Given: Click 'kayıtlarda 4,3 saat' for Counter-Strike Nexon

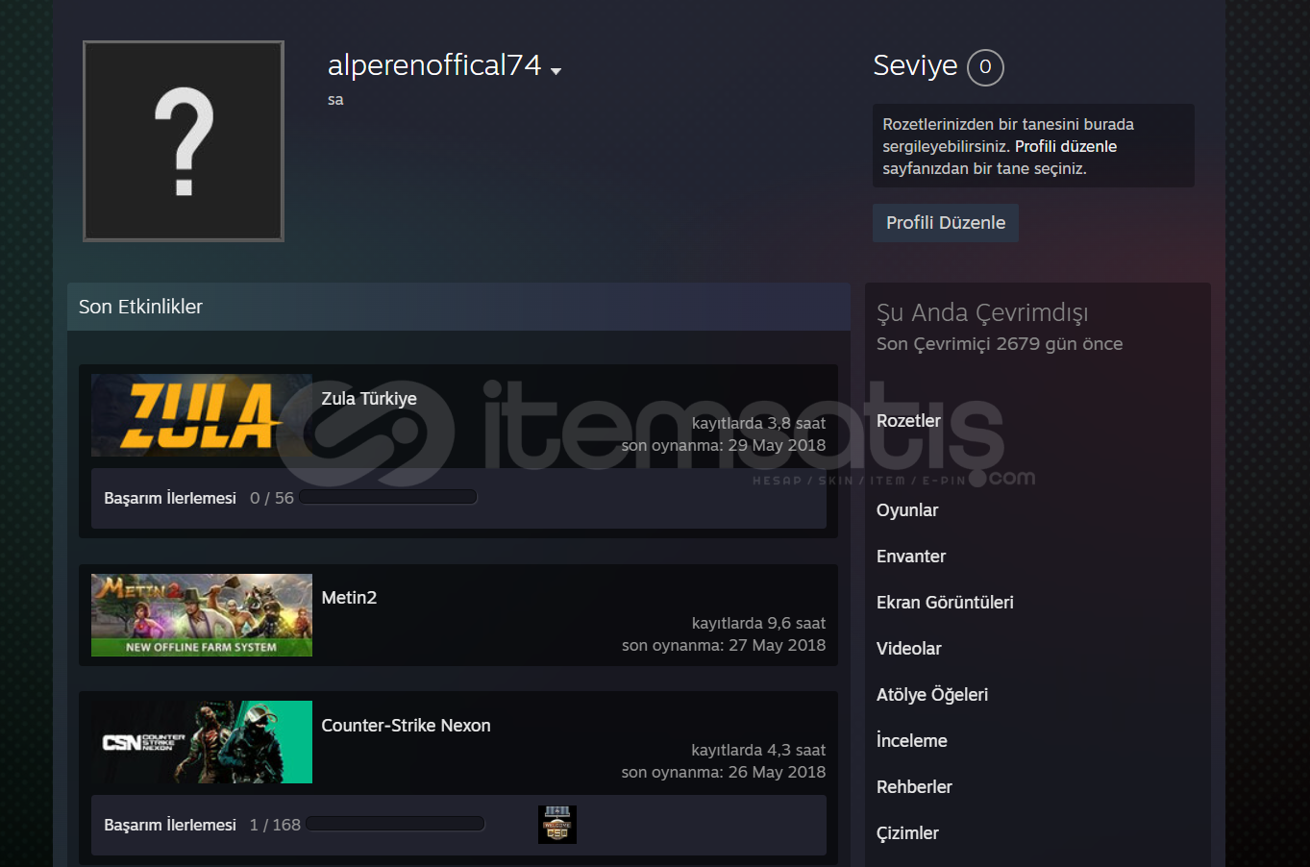Looking at the screenshot, I should (758, 750).
